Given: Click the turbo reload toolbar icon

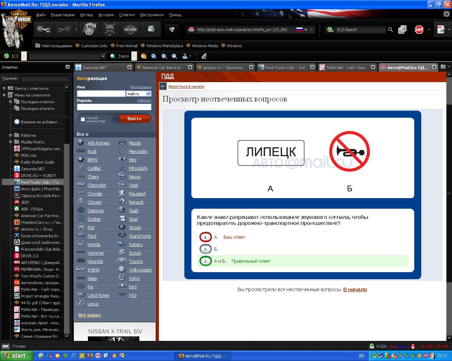Looking at the screenshot, I should click(x=89, y=30).
